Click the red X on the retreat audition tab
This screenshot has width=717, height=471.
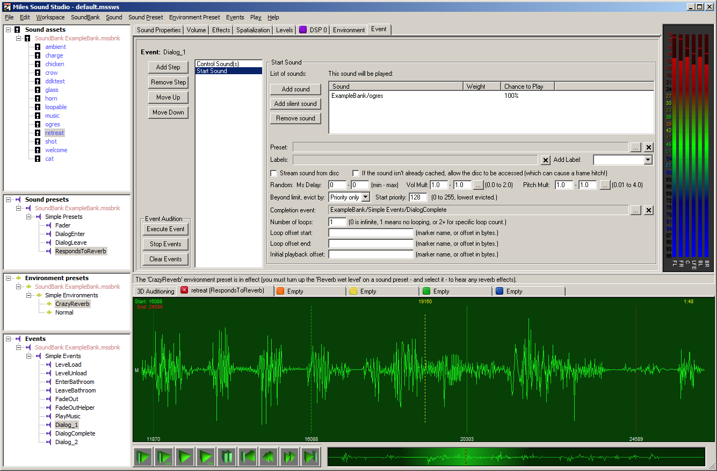coord(184,291)
